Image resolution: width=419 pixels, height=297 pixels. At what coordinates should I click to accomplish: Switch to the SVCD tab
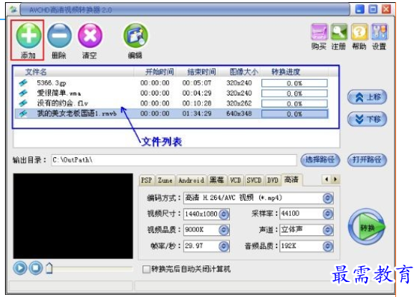pos(254,180)
